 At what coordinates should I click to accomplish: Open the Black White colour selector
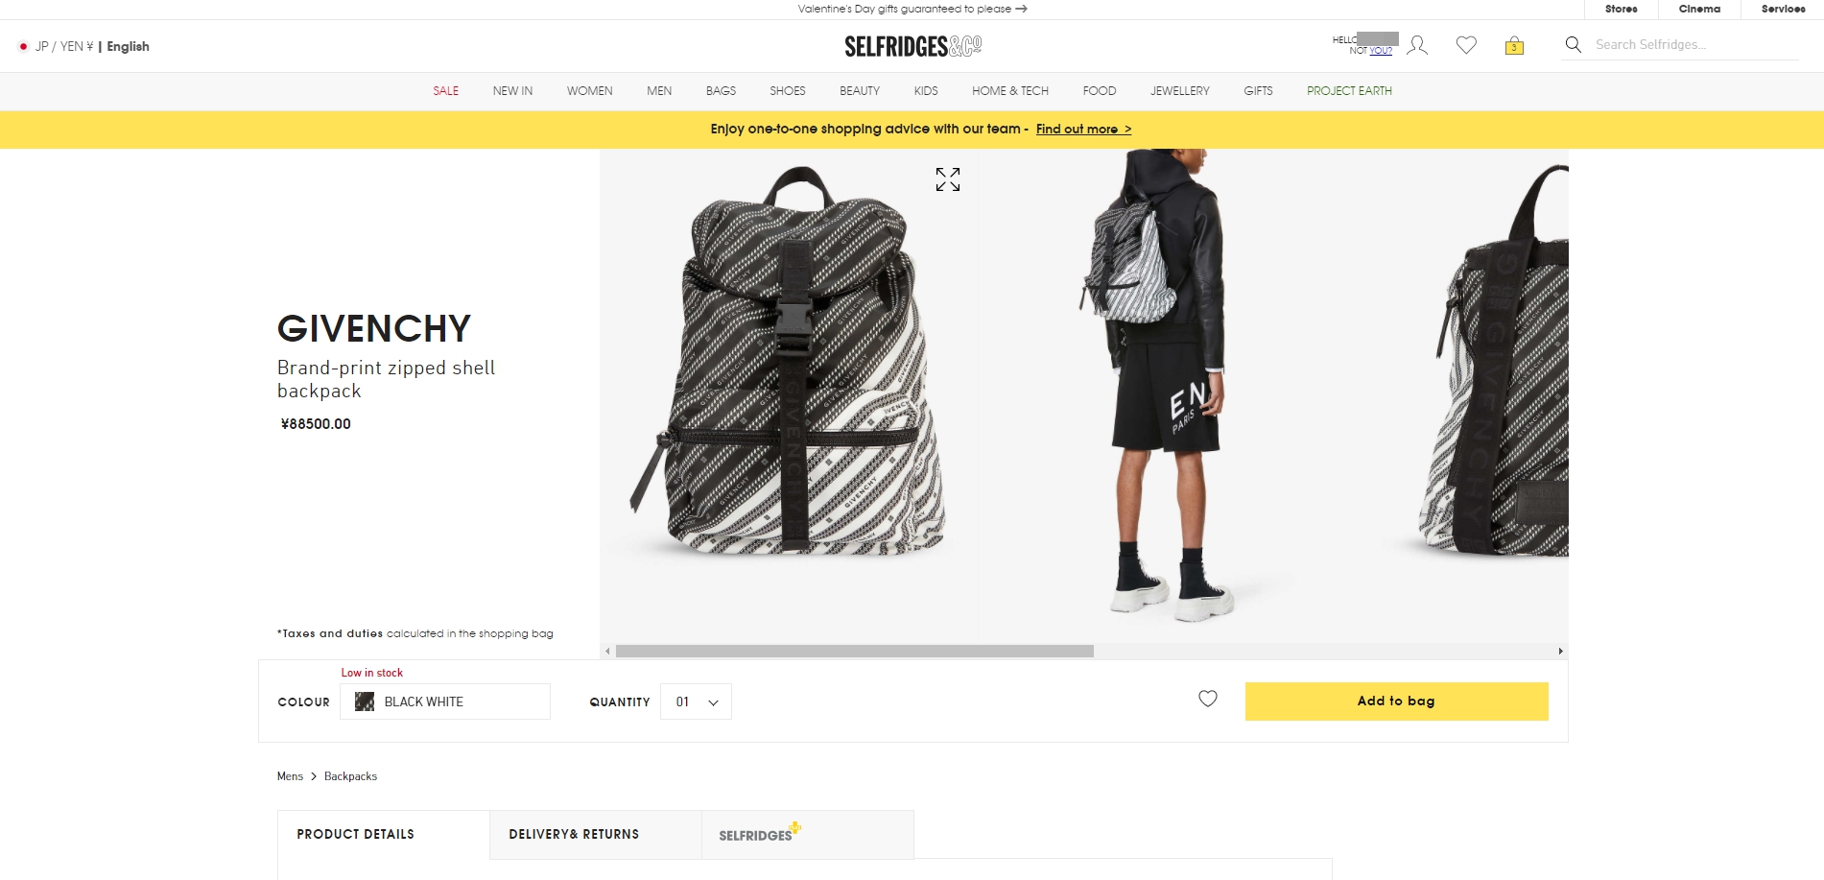point(445,702)
